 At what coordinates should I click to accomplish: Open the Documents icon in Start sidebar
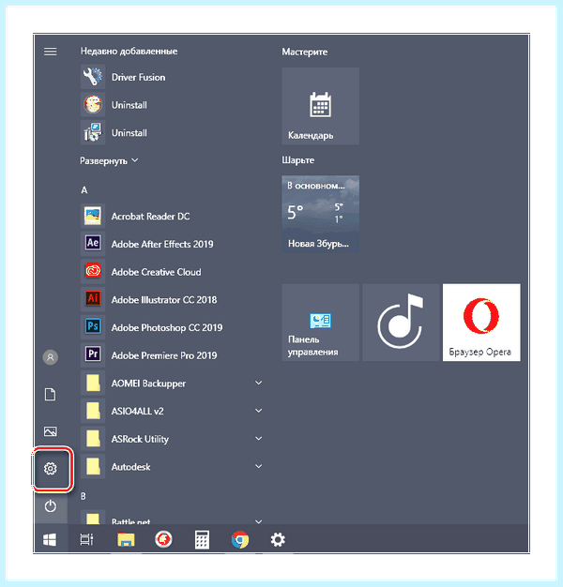coord(50,394)
